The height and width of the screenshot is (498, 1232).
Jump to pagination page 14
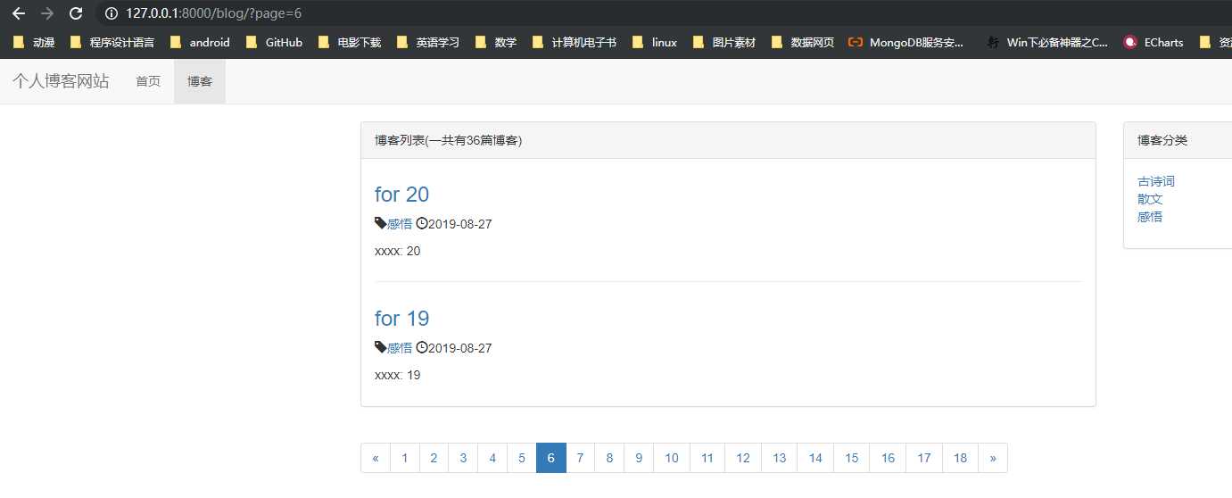coord(815,458)
